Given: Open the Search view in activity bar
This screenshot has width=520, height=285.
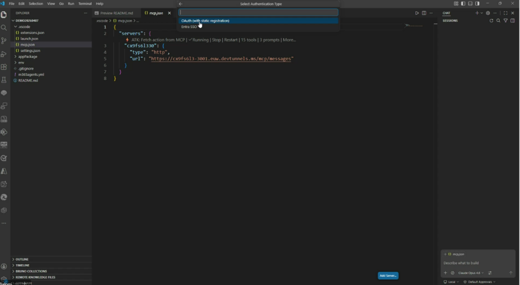Looking at the screenshot, I should (4, 27).
